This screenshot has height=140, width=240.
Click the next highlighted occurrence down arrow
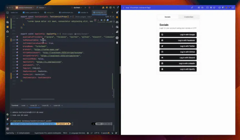pyautogui.click(x=113, y=17)
